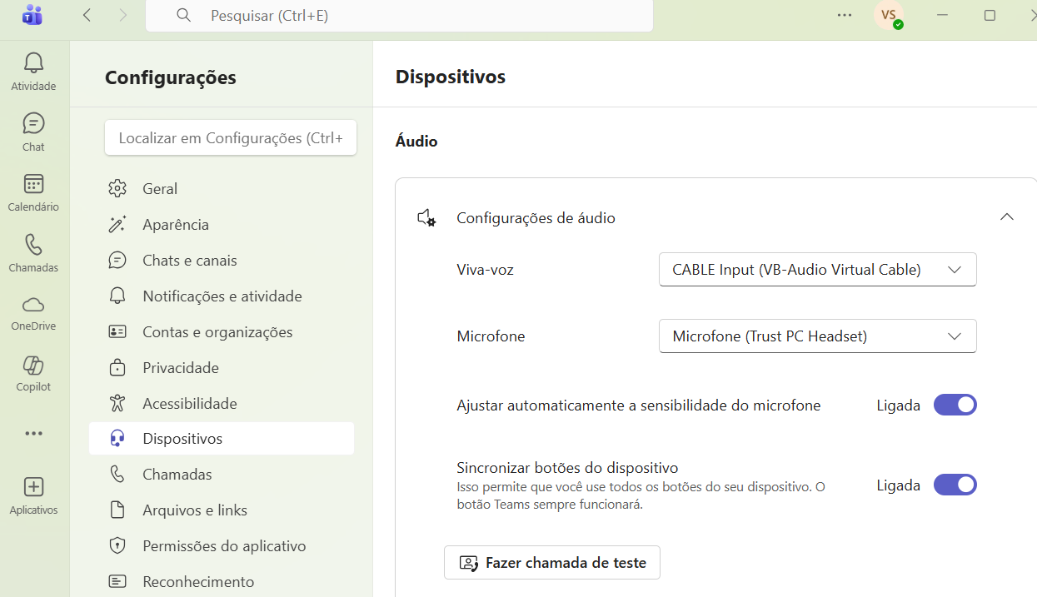Show more apps ellipsis in rail
Screen dimensions: 1037x597
[33, 433]
